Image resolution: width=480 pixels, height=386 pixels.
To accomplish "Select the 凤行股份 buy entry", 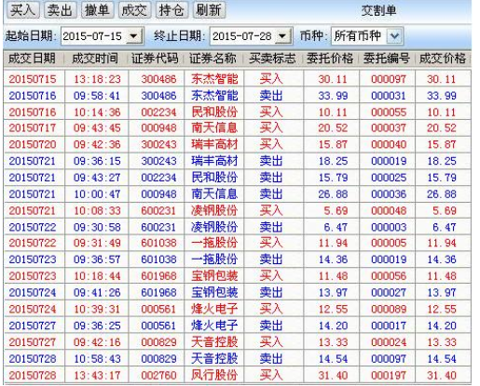I will coord(214,375).
